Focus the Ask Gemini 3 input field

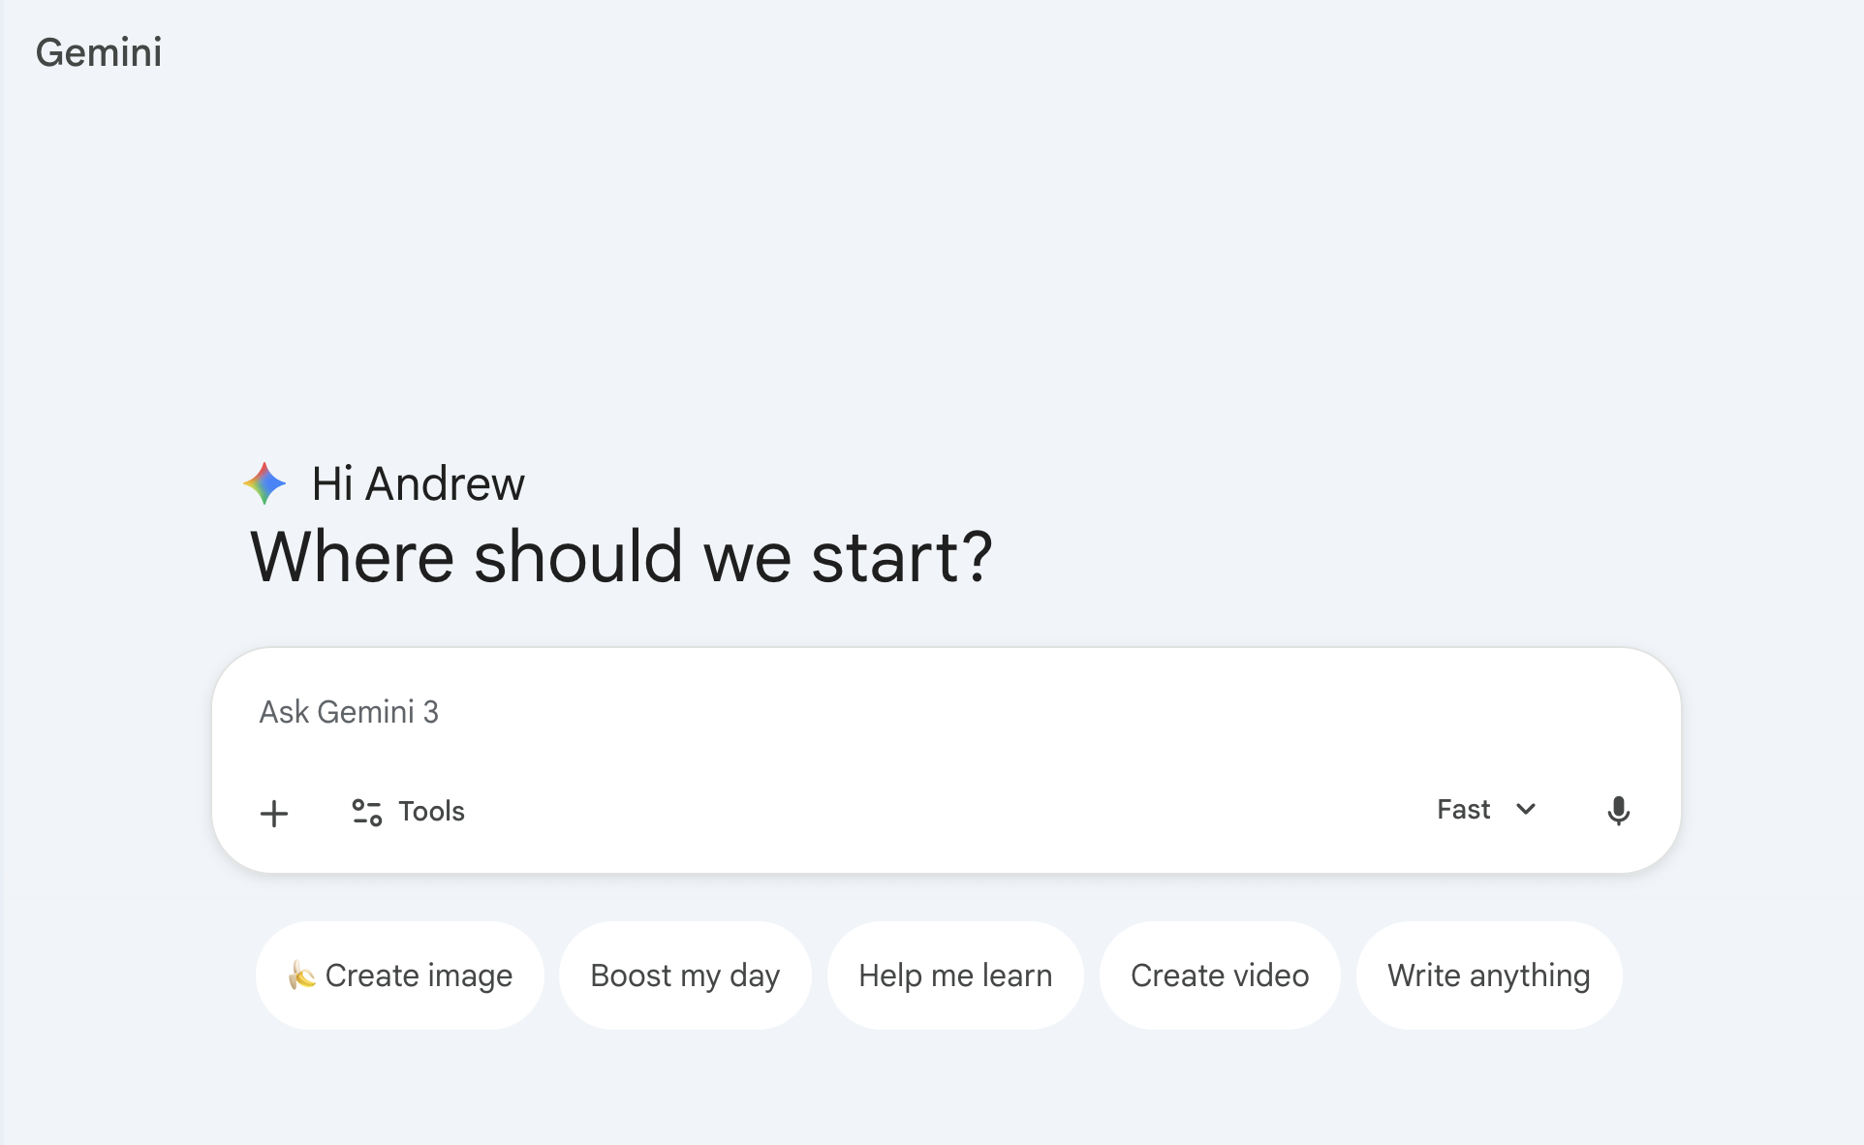point(872,713)
